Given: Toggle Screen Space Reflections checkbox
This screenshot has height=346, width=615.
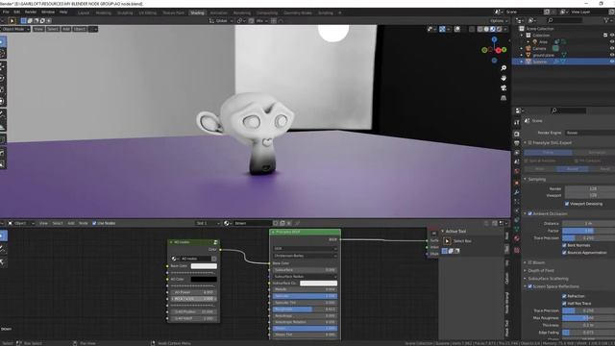Looking at the screenshot, I should pos(529,286).
